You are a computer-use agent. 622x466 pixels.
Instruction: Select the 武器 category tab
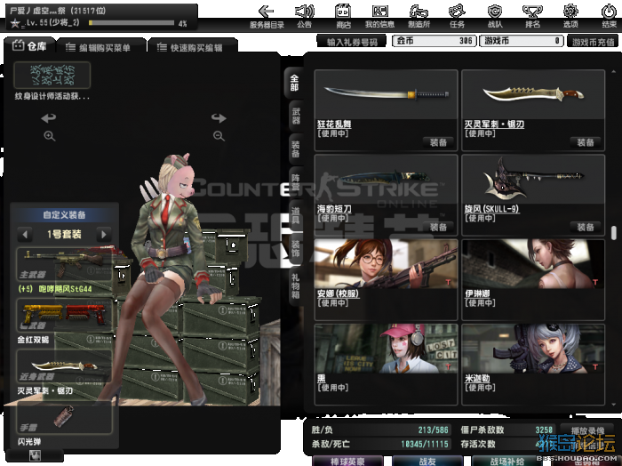tap(296, 116)
